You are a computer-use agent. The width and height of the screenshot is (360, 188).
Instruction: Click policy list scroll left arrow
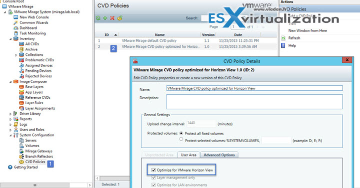pyautogui.click(x=97, y=178)
